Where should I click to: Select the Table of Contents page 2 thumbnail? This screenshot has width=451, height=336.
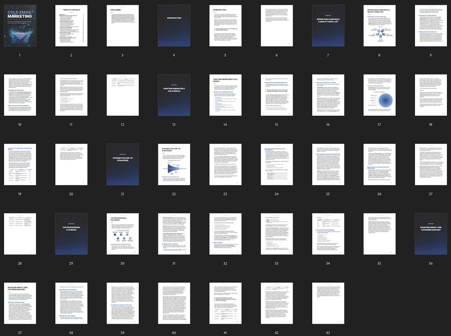click(71, 26)
